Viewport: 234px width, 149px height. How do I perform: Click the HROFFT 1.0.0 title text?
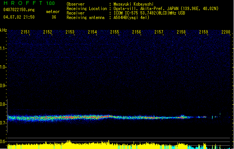(x=29, y=3)
